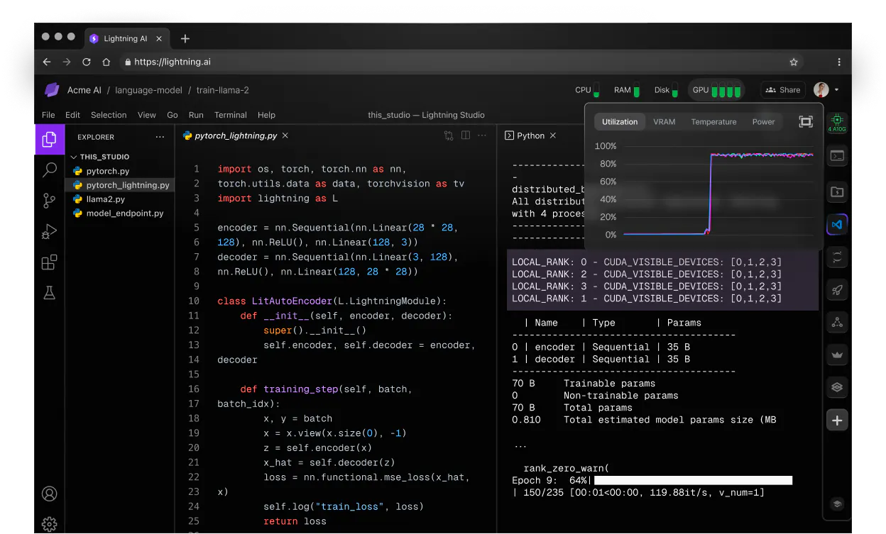This screenshot has height=534, width=886.
Task: Open the Go menu
Action: [x=173, y=115]
